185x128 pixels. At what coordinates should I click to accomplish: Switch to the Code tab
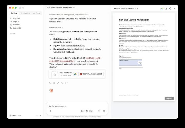(x=37, y=13)
